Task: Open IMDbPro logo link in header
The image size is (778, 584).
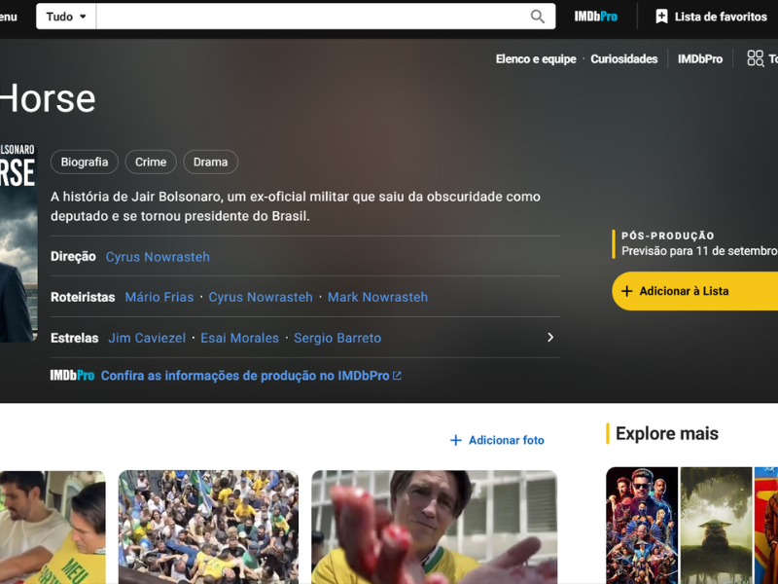Action: [595, 17]
